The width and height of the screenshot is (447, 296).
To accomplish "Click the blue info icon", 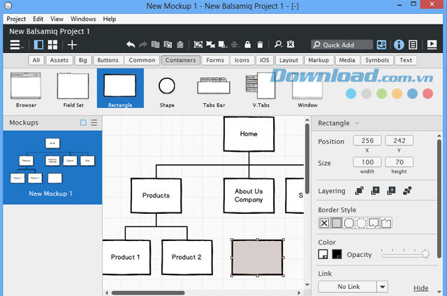I will click(x=400, y=45).
